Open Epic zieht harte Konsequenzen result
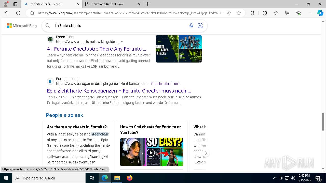The width and height of the screenshot is (326, 183). (x=119, y=91)
